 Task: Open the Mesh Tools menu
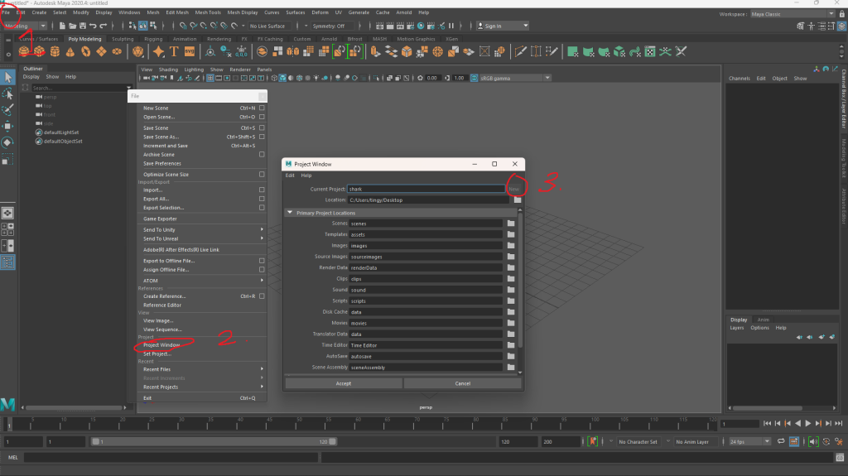[208, 12]
